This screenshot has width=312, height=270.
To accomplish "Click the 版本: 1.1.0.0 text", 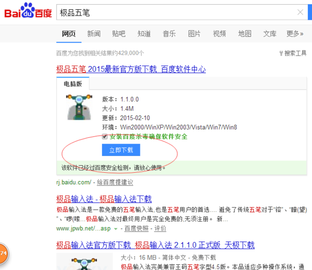I will pos(121,99).
